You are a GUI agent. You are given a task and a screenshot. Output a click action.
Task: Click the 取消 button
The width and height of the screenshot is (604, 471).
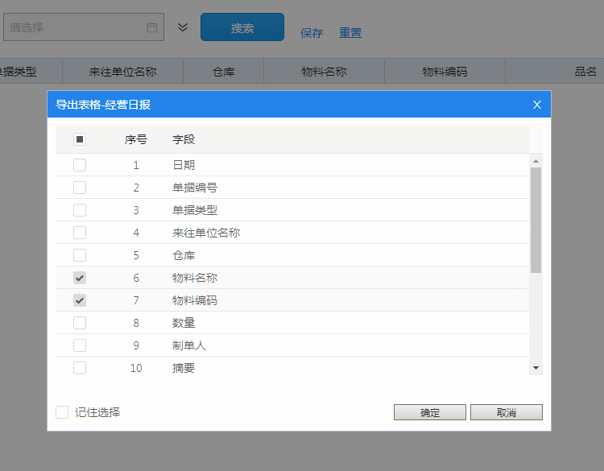507,412
